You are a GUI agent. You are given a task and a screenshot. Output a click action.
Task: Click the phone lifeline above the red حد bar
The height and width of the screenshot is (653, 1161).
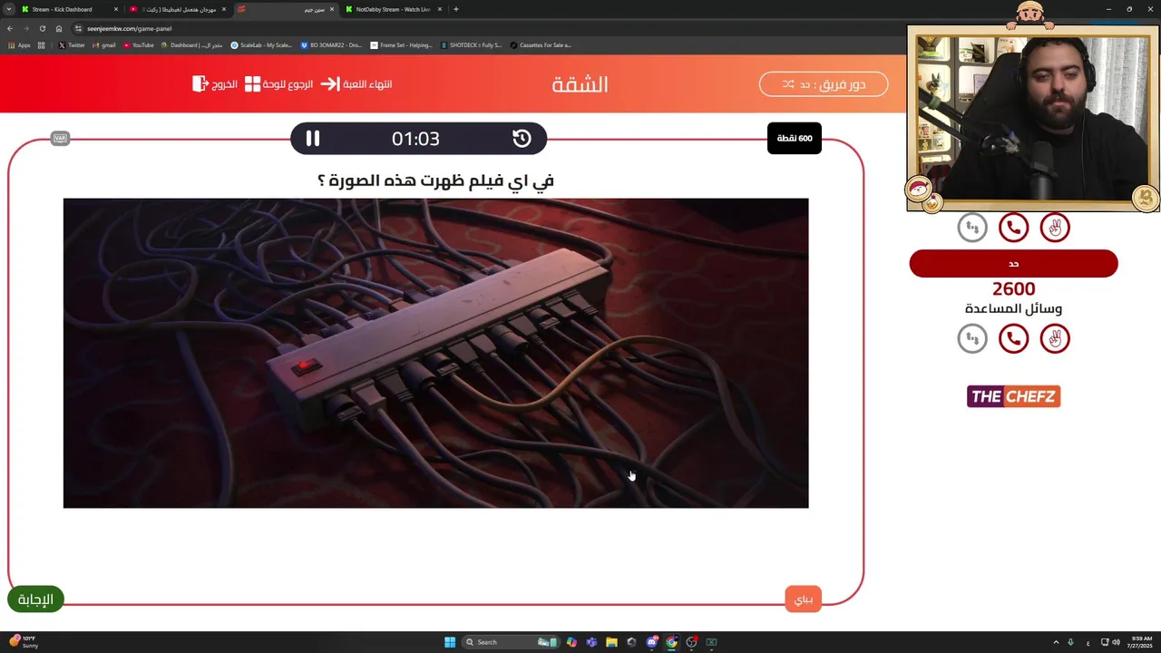1013,228
